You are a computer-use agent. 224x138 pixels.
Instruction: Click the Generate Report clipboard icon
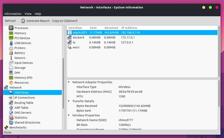[x=23, y=21]
